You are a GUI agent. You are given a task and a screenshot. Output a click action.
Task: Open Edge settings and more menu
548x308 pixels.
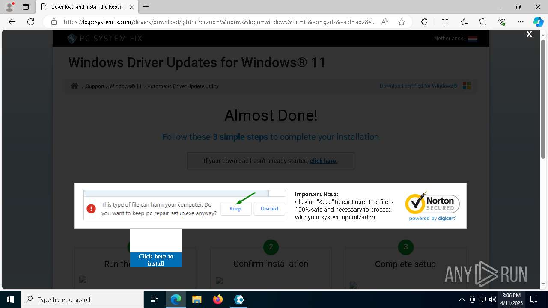pyautogui.click(x=521, y=22)
